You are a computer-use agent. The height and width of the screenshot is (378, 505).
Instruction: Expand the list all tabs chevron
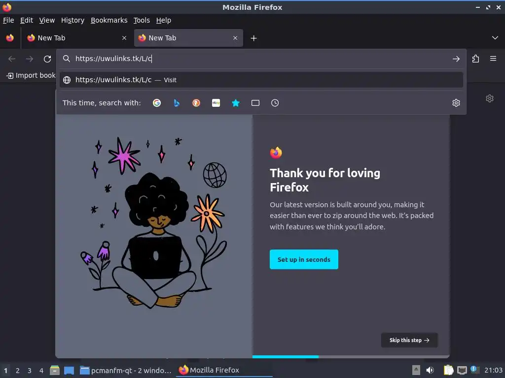[x=495, y=38]
